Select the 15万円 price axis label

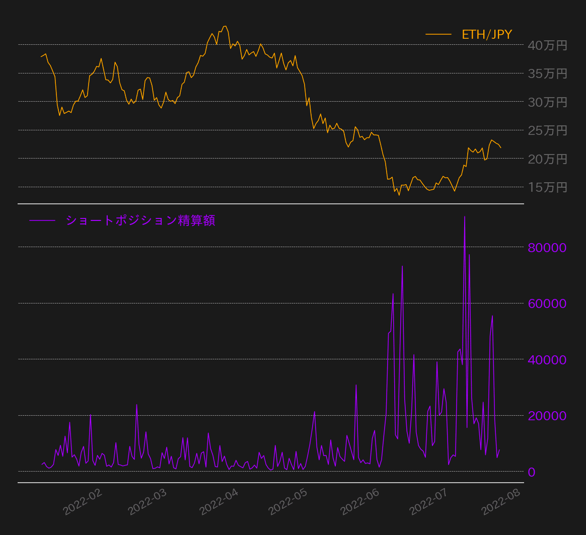547,188
